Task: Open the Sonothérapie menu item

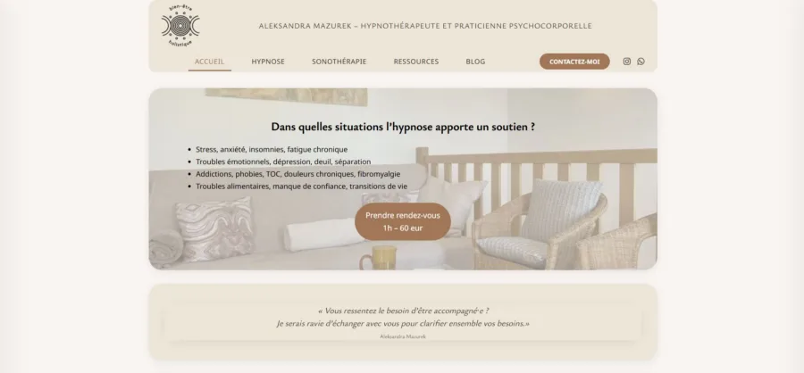Action: tap(339, 62)
